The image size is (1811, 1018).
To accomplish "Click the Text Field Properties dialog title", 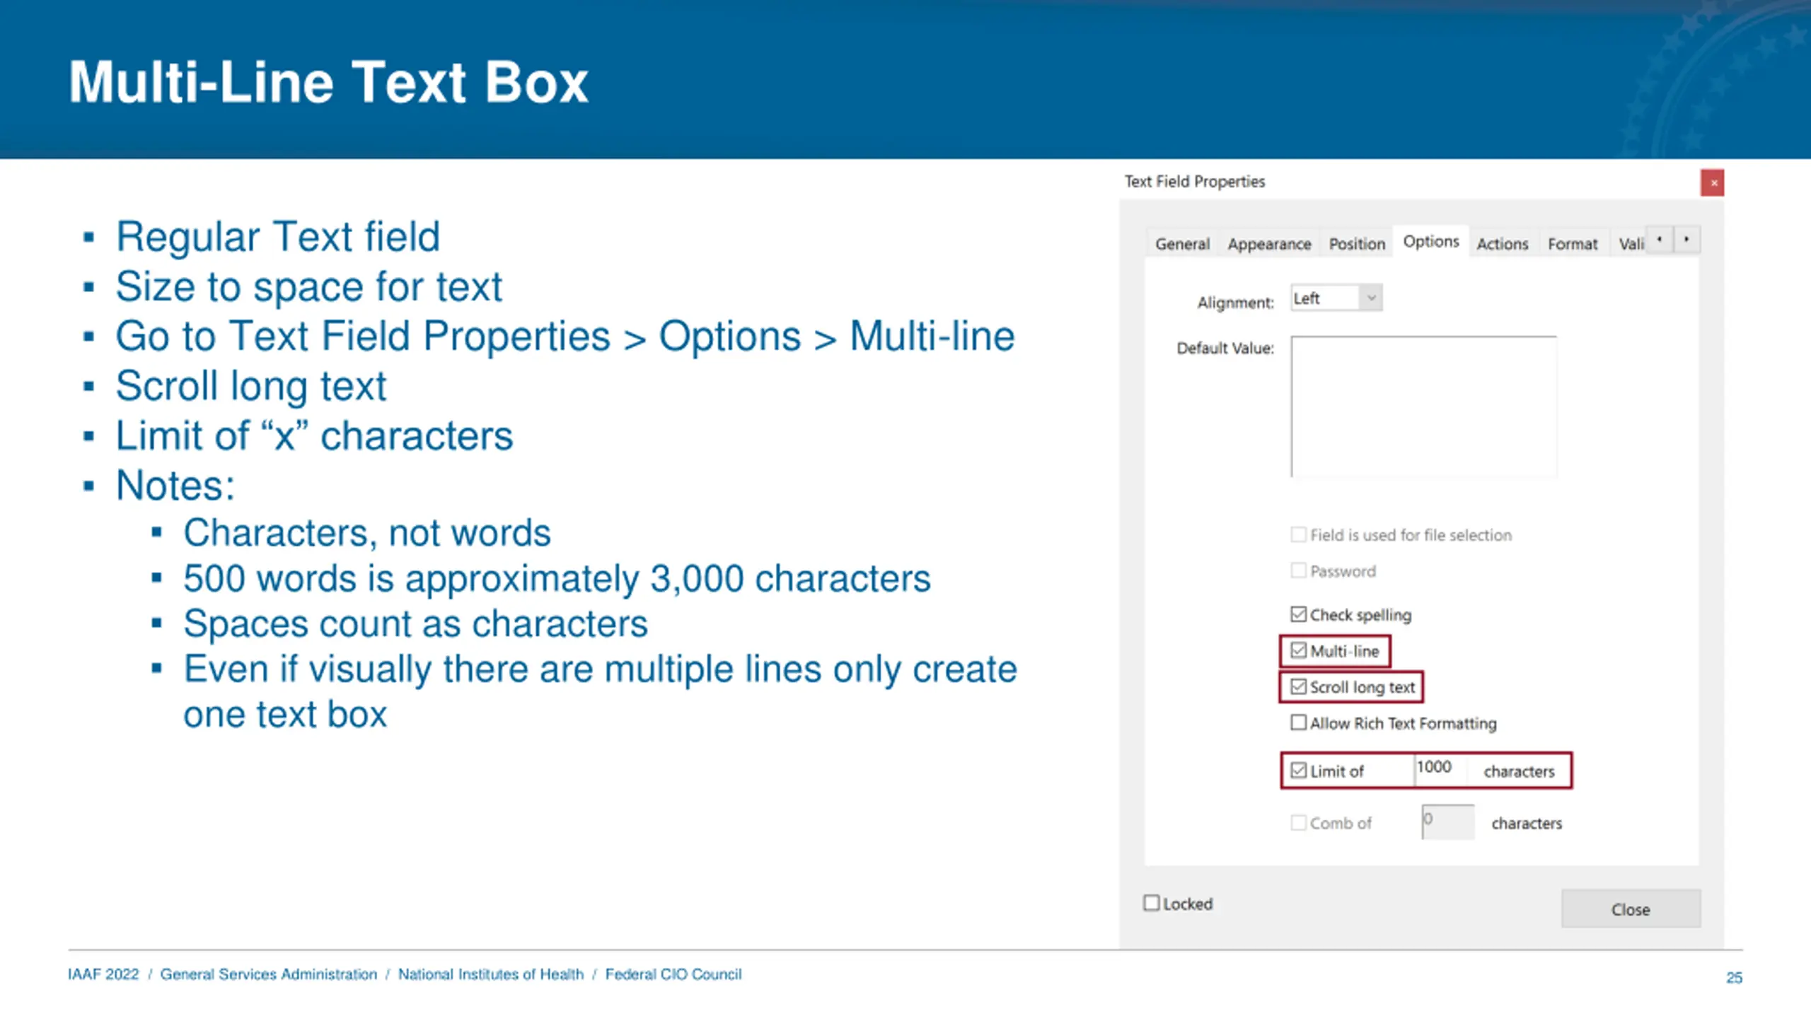I will point(1195,182).
